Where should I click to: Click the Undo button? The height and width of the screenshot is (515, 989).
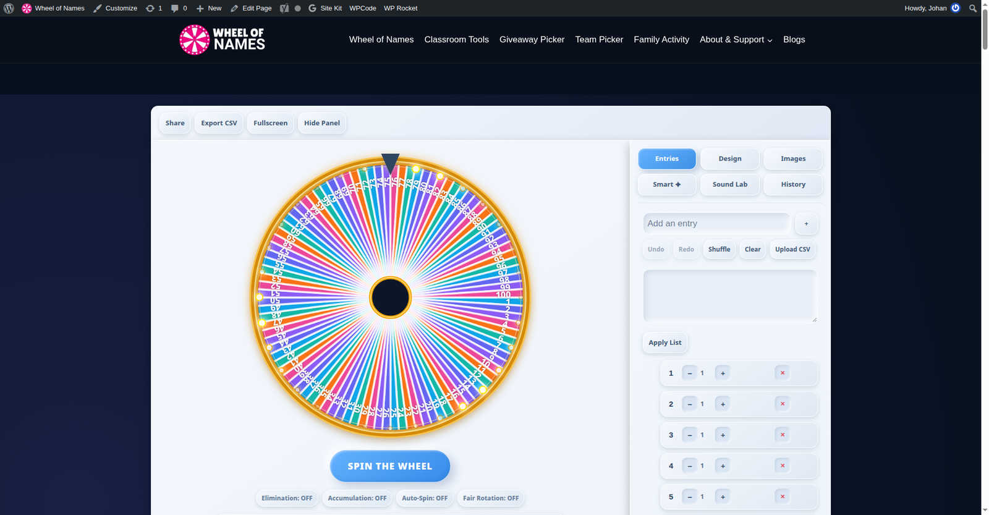point(656,249)
